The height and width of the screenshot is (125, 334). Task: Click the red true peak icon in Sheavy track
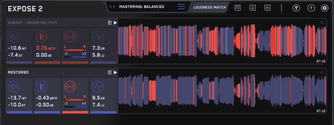coord(42,37)
